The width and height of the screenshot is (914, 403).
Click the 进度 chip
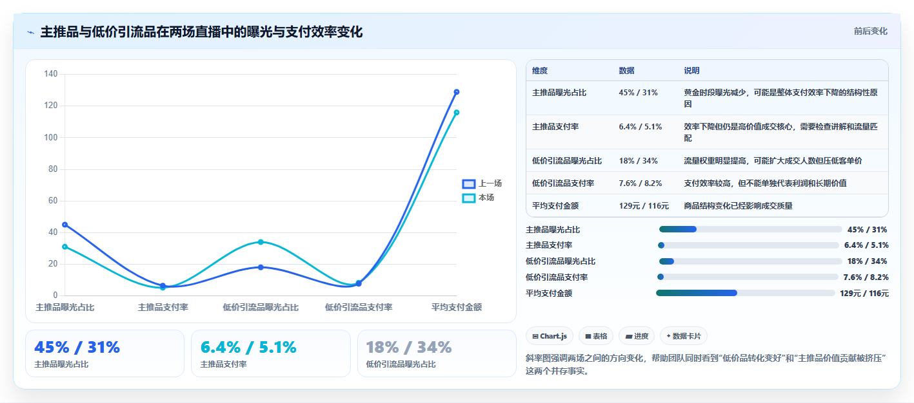(637, 336)
